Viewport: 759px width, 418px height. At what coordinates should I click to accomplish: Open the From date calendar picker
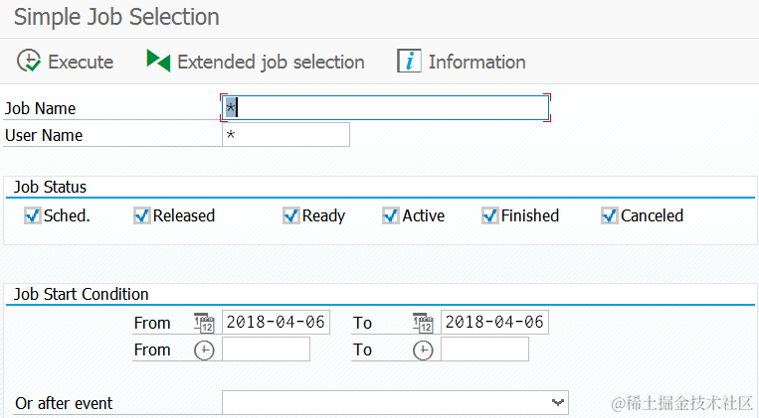pos(204,323)
